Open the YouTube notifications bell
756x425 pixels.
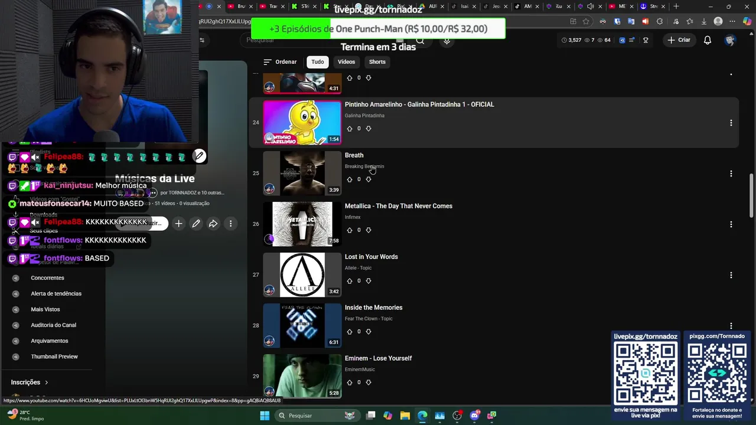tap(708, 40)
